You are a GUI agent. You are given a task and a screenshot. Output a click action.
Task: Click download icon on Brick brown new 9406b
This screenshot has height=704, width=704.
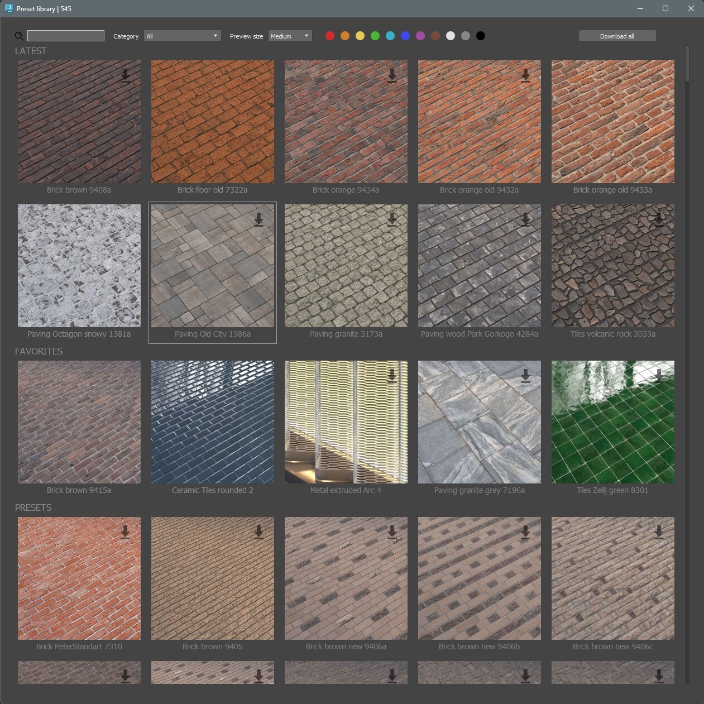526,532
